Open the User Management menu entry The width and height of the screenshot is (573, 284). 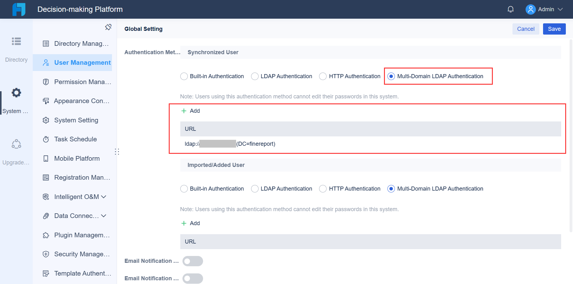click(82, 62)
